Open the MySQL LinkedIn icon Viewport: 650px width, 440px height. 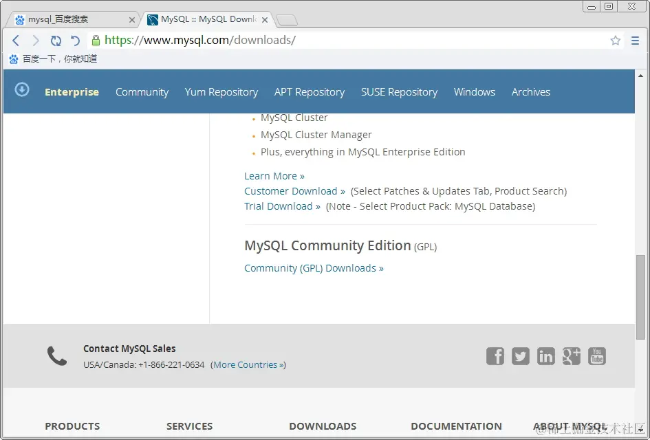[546, 356]
